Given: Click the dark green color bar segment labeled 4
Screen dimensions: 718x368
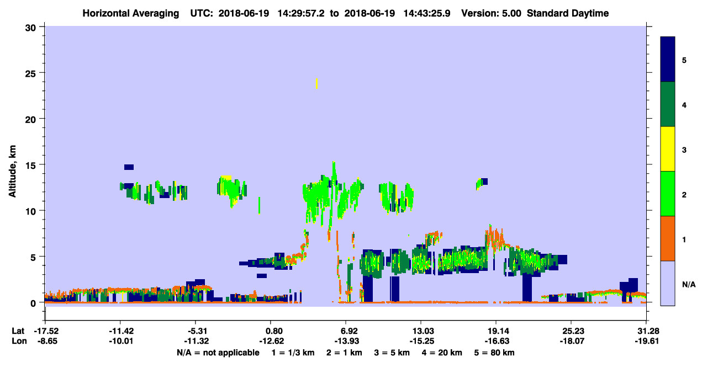Looking at the screenshot, I should click(668, 104).
